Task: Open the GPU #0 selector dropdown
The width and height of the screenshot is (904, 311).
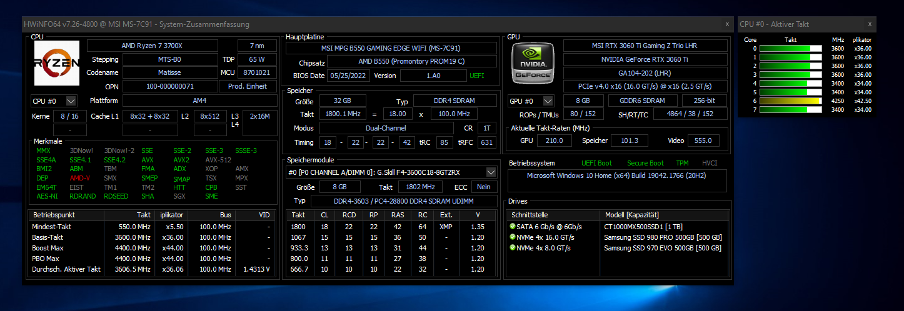Action: pos(548,101)
